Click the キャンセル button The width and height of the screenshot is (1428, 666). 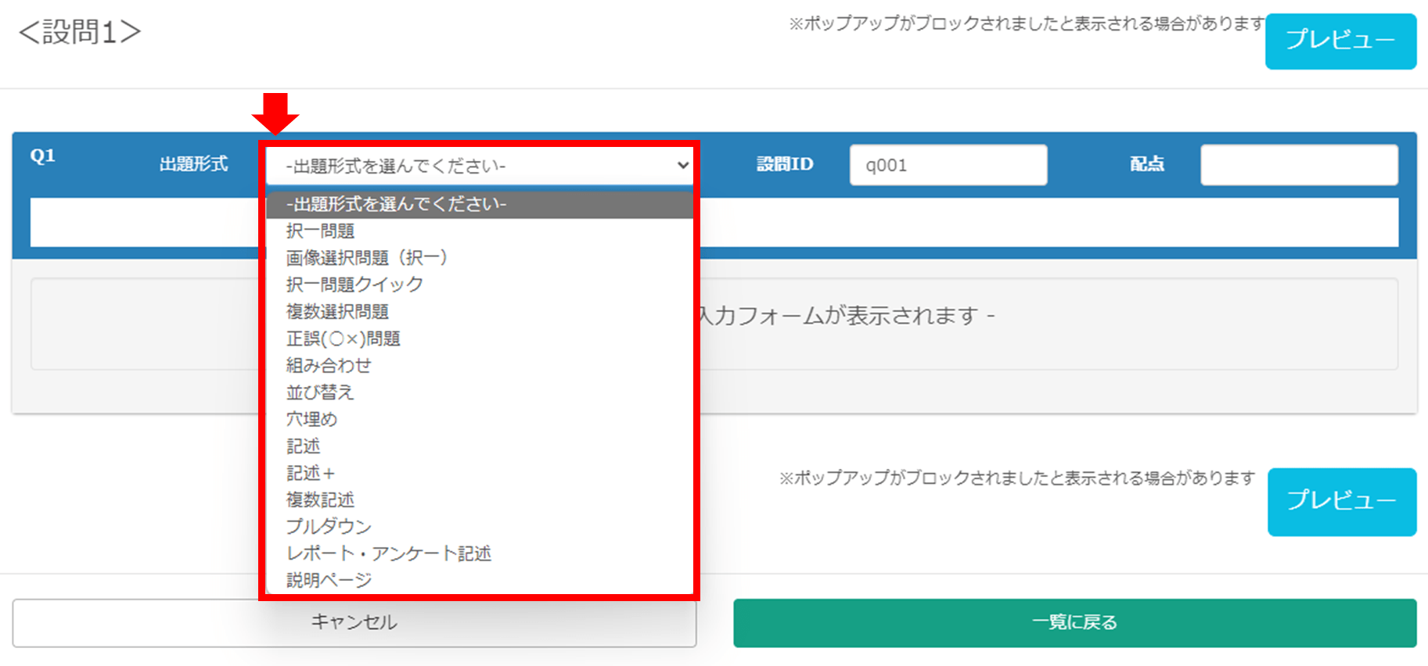pyautogui.click(x=354, y=622)
